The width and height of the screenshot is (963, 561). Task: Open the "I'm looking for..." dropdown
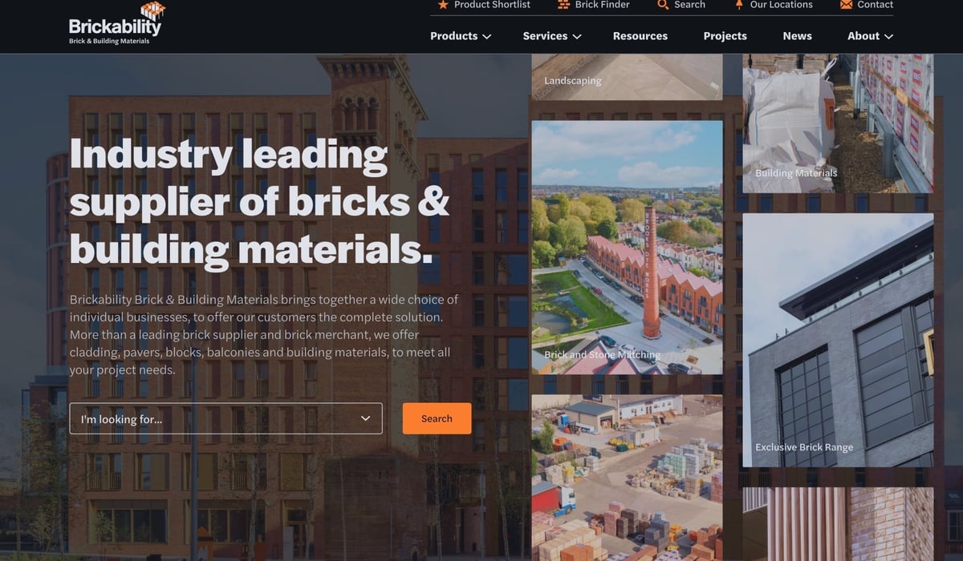click(226, 418)
